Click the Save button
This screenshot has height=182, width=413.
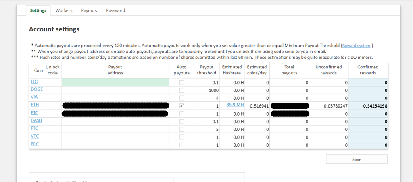click(357, 159)
